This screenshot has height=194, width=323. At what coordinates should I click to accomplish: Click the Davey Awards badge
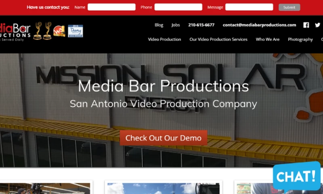tap(75, 31)
